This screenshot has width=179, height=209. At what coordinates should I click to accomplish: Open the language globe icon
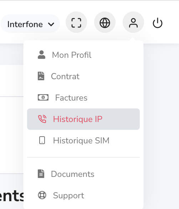105,23
